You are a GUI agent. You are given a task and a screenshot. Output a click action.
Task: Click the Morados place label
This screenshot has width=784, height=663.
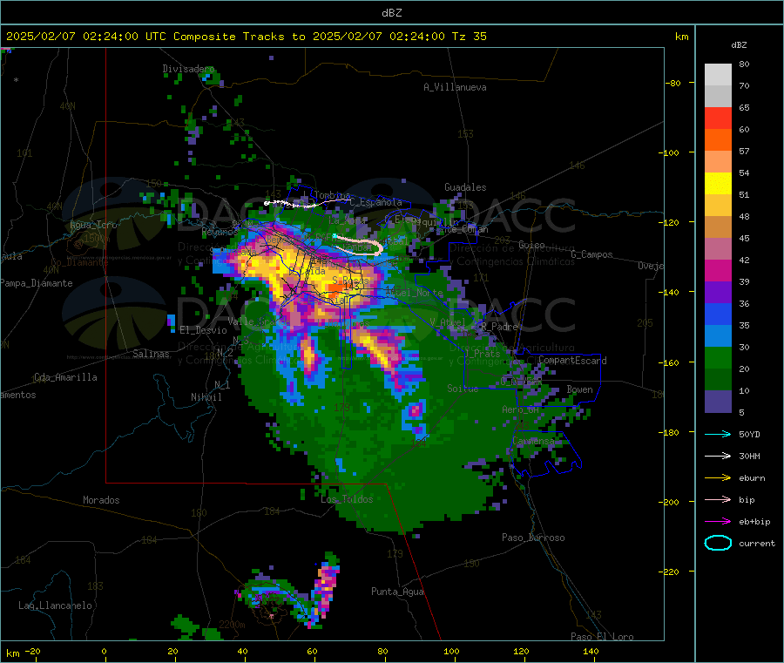(101, 500)
